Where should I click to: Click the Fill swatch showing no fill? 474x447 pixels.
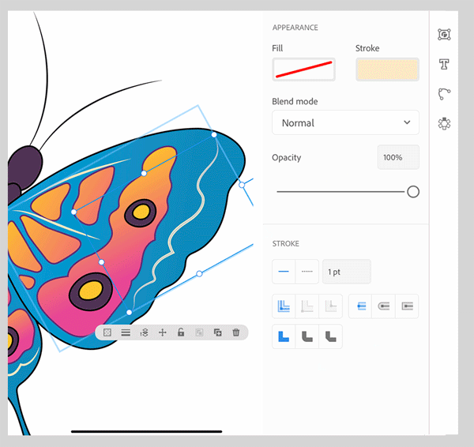pos(303,69)
